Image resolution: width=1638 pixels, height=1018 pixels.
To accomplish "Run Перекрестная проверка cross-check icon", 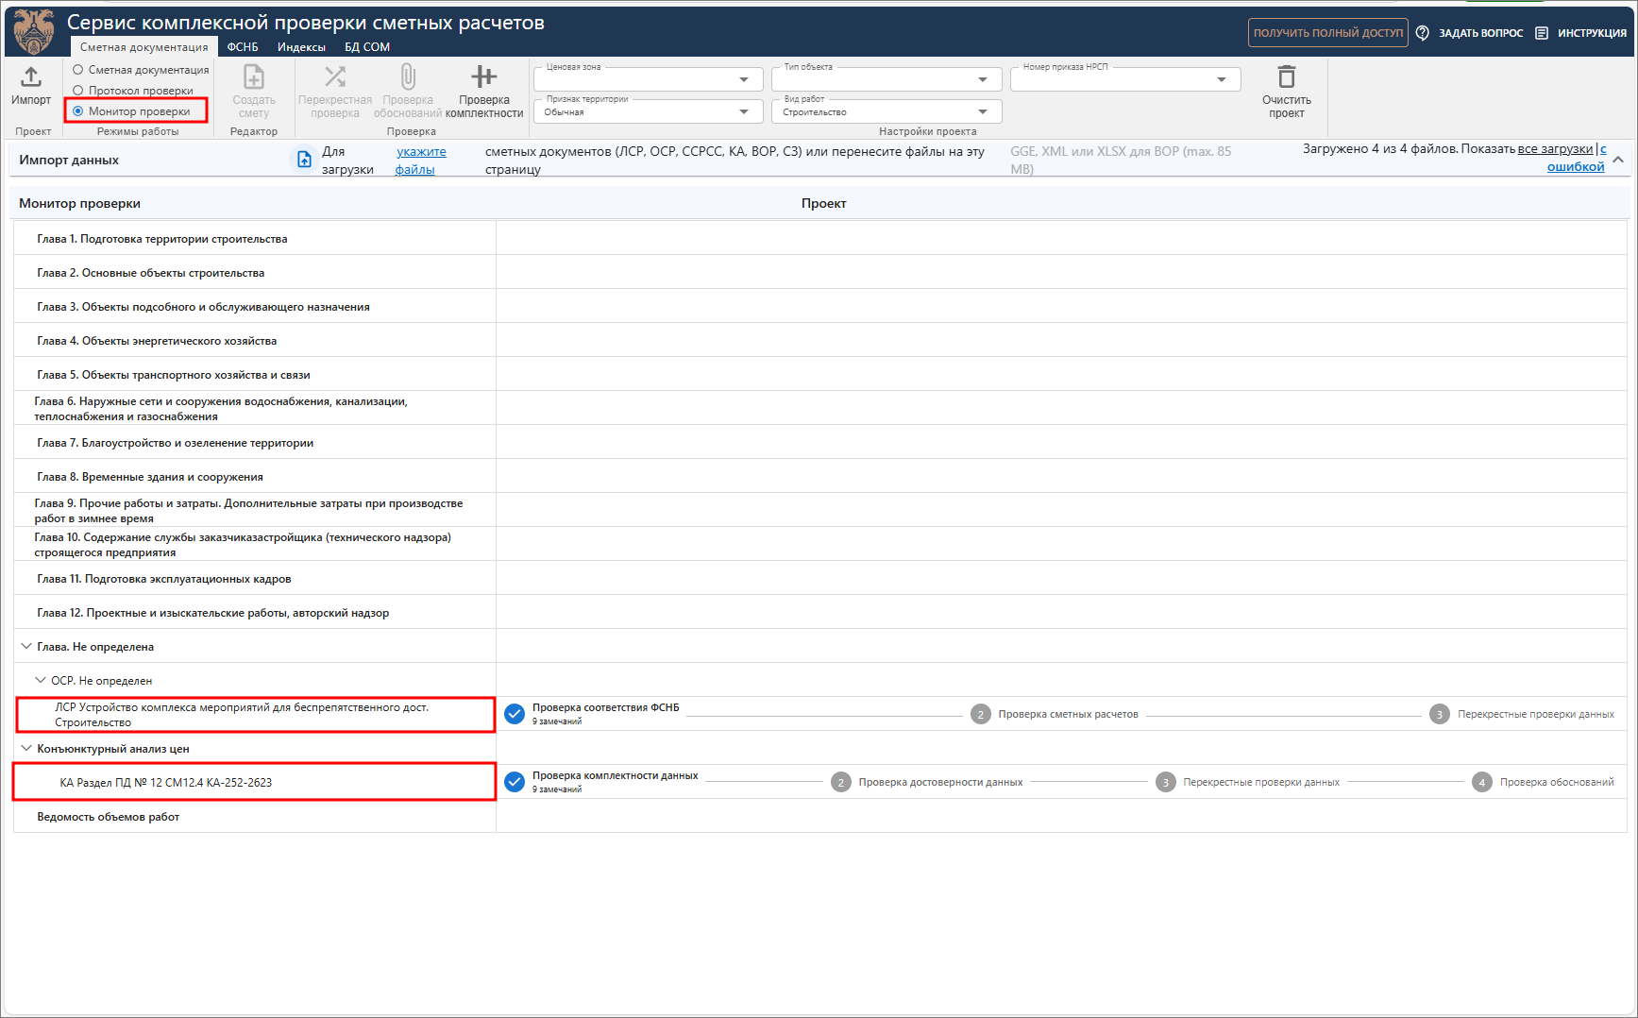I will point(335,77).
